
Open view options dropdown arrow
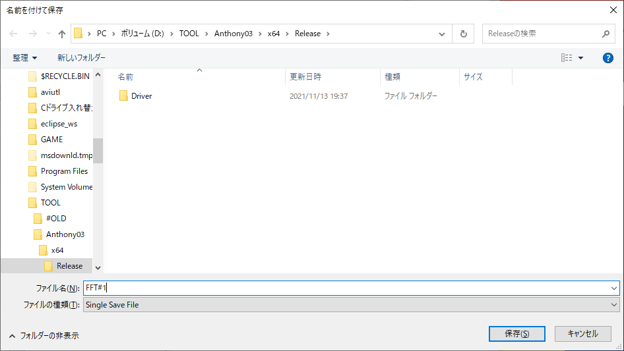(580, 58)
